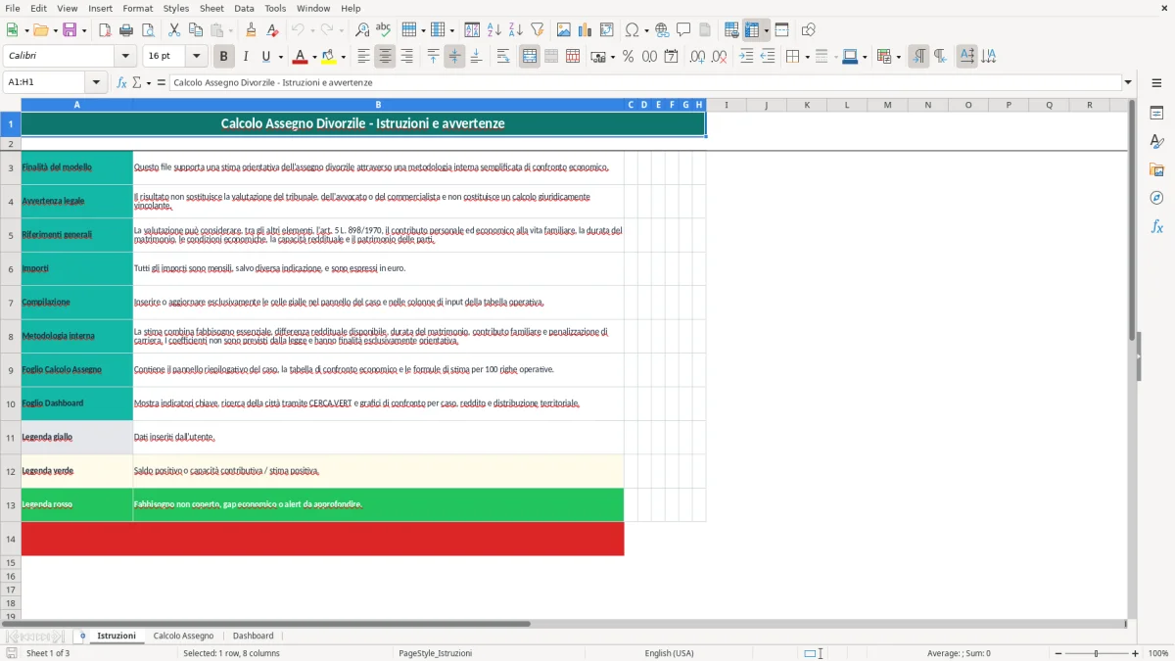Open Find and Replace
The width and height of the screenshot is (1175, 661).
(x=362, y=30)
